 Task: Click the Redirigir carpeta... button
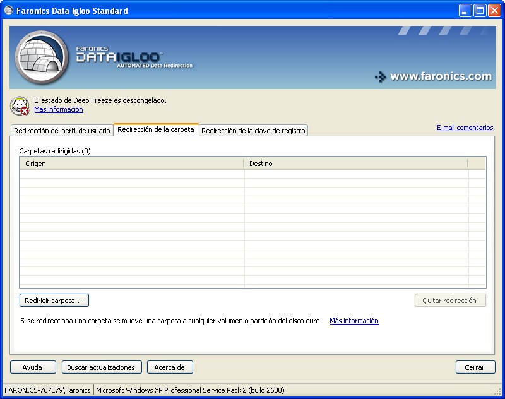point(54,301)
